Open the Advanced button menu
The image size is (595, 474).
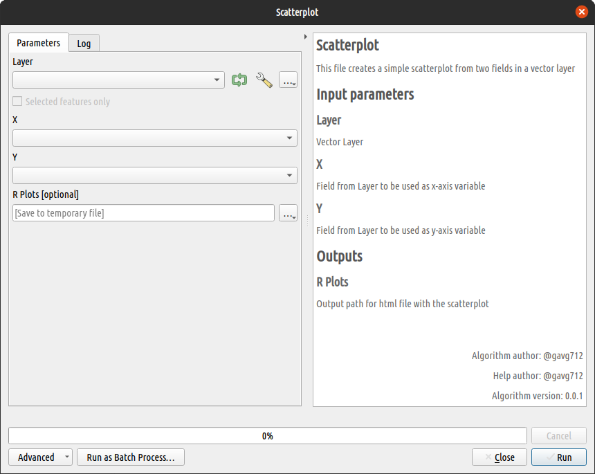pos(40,457)
